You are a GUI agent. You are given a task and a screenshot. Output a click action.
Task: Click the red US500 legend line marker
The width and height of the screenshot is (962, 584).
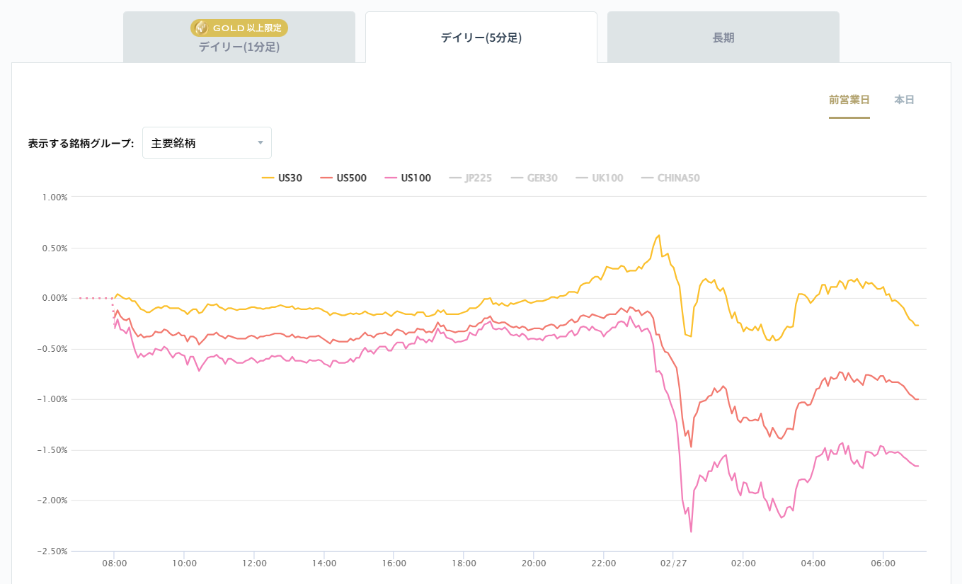(326, 178)
